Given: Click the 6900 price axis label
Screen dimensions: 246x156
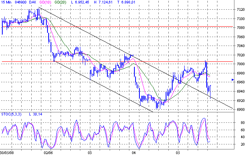Looking at the screenshot, I should pos(241,110).
